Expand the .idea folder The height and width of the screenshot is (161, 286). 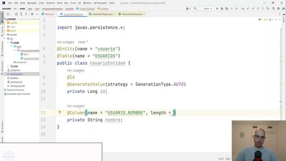click(5, 27)
